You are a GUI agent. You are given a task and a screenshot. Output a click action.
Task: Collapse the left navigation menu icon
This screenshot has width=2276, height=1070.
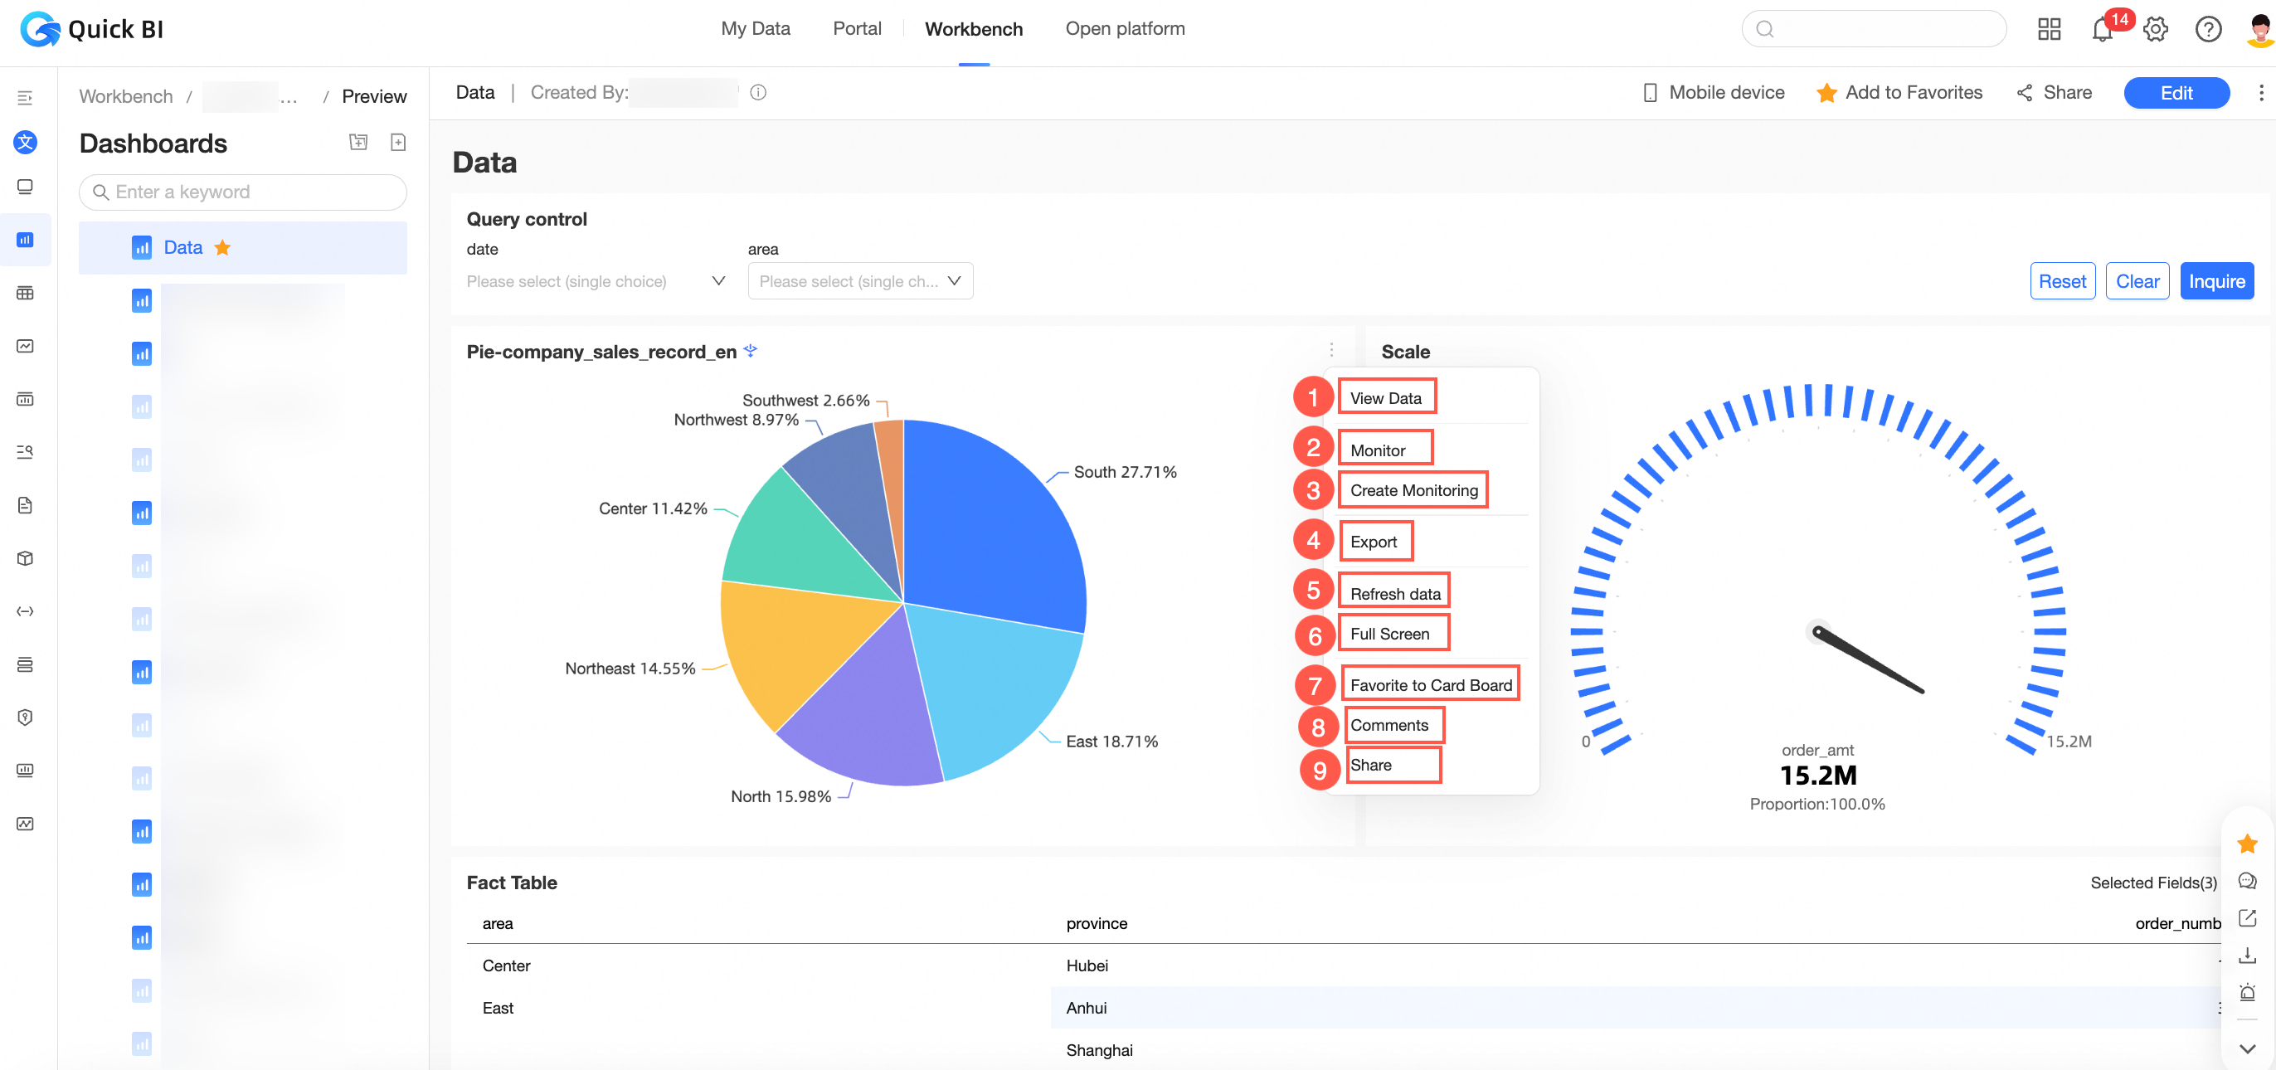pyautogui.click(x=25, y=97)
